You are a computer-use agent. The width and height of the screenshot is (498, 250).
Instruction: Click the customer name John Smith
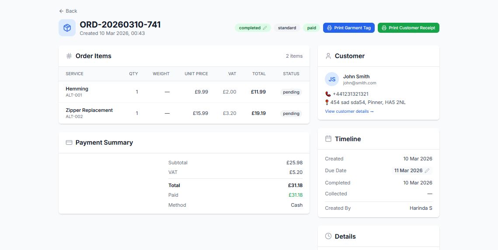click(356, 76)
